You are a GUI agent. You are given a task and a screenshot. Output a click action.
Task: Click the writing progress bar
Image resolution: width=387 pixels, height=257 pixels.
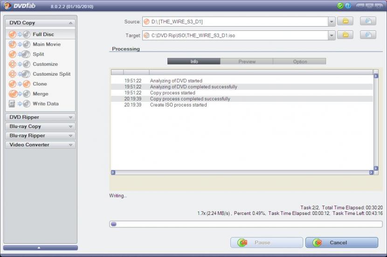246,224
